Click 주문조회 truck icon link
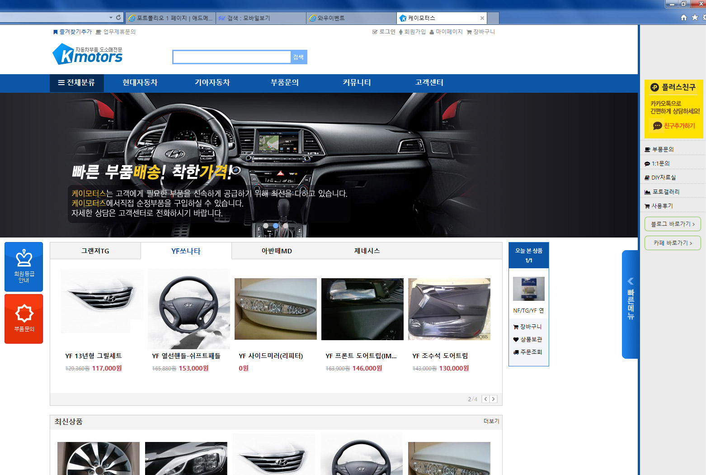706x475 pixels. point(527,352)
